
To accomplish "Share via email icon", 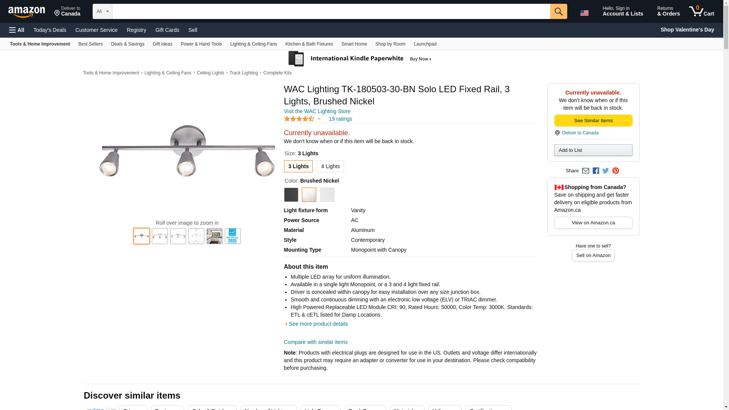I will pyautogui.click(x=585, y=171).
